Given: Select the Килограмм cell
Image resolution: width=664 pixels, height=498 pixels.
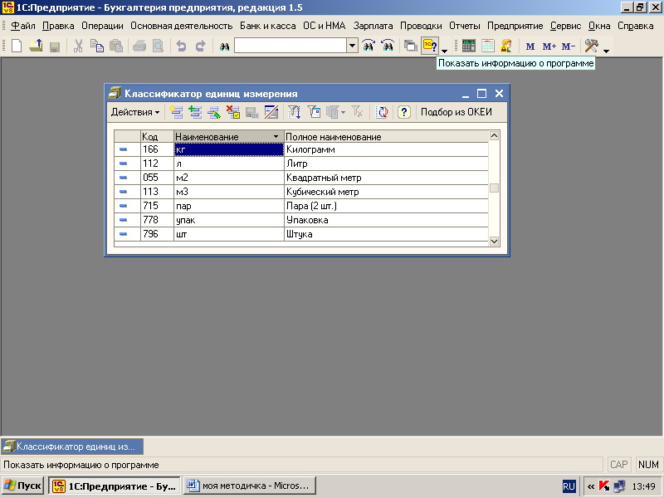Looking at the screenshot, I should tap(386, 149).
